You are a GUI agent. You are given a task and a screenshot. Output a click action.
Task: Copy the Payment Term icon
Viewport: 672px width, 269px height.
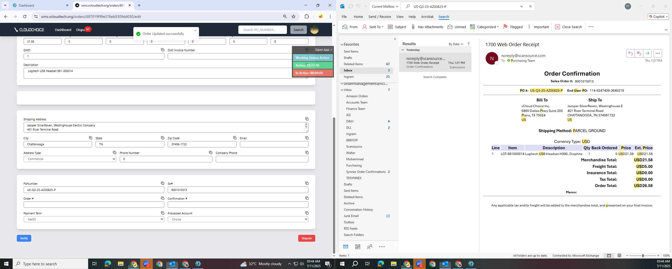162,213
